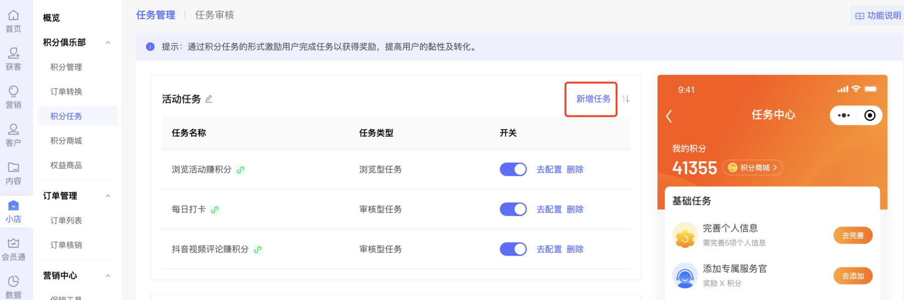The height and width of the screenshot is (300, 904).
Task: Toggle switch for 抖音视频评论赚积分
Action: point(513,249)
